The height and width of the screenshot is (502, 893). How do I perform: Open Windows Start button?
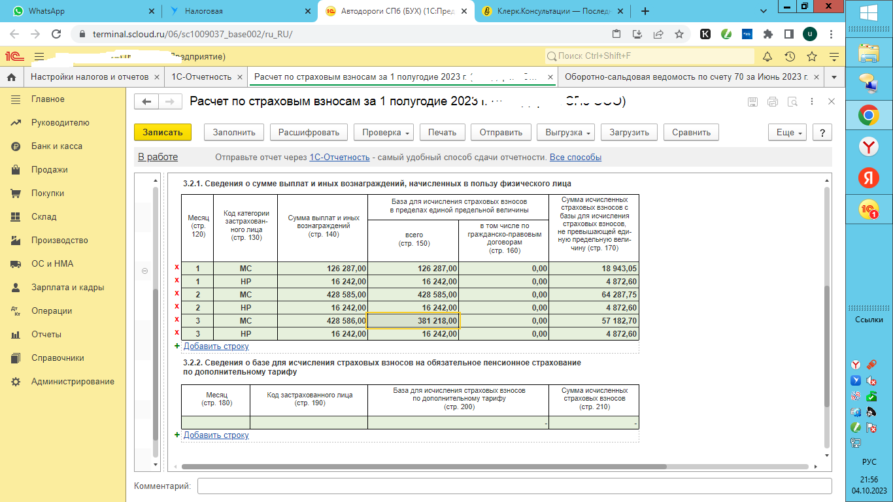click(x=869, y=12)
